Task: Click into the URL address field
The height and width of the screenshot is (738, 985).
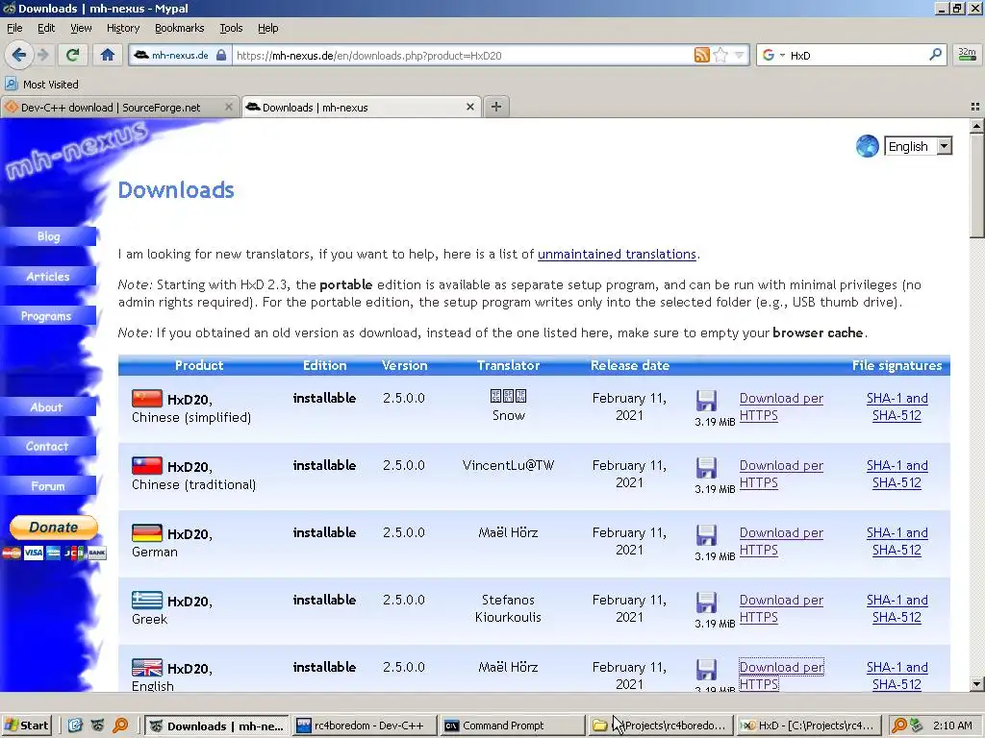Action: pos(462,55)
